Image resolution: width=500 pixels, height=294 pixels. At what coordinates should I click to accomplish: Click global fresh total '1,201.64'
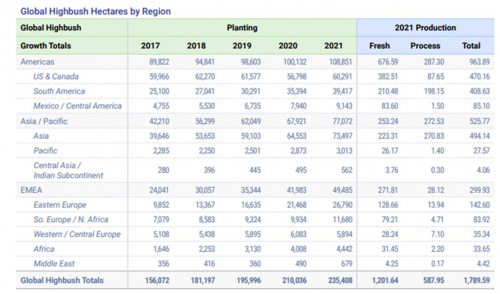tap(385, 280)
